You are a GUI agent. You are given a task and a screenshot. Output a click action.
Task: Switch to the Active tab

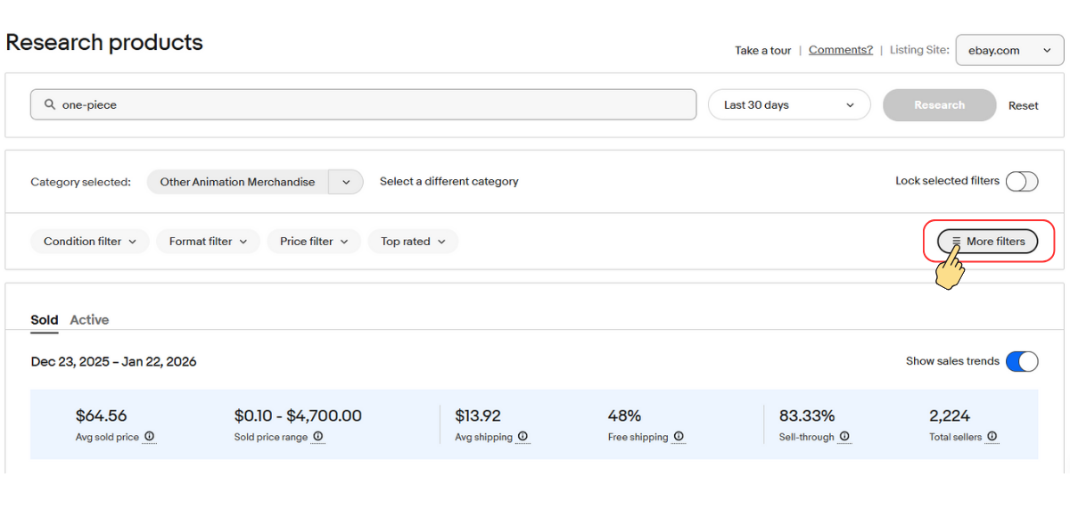coord(89,320)
